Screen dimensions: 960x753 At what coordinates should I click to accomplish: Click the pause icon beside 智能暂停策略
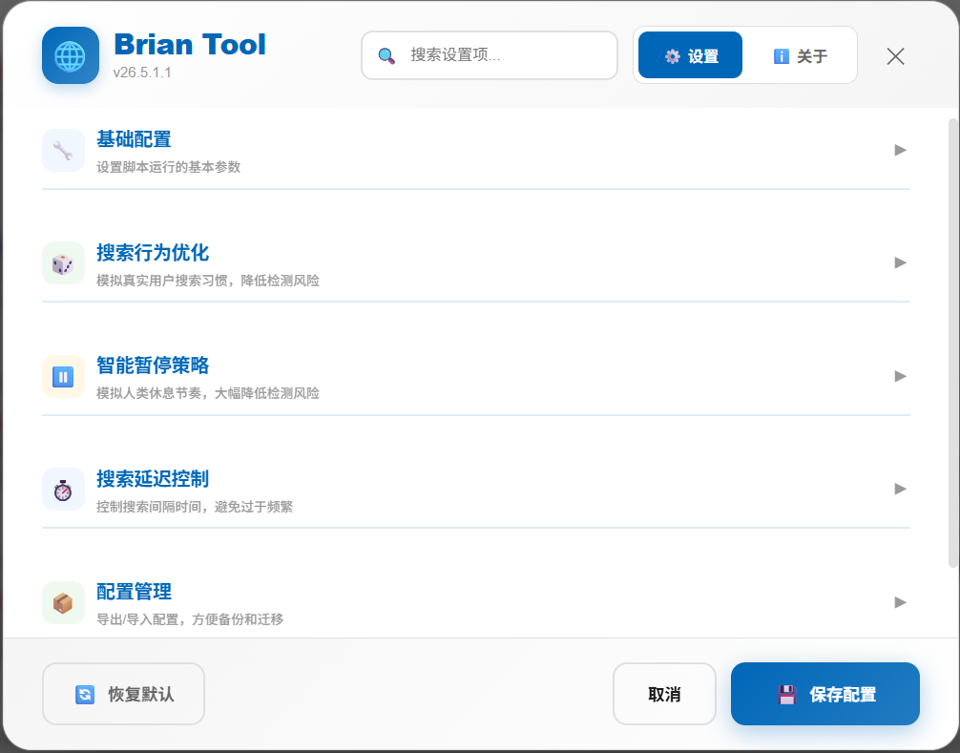63,376
